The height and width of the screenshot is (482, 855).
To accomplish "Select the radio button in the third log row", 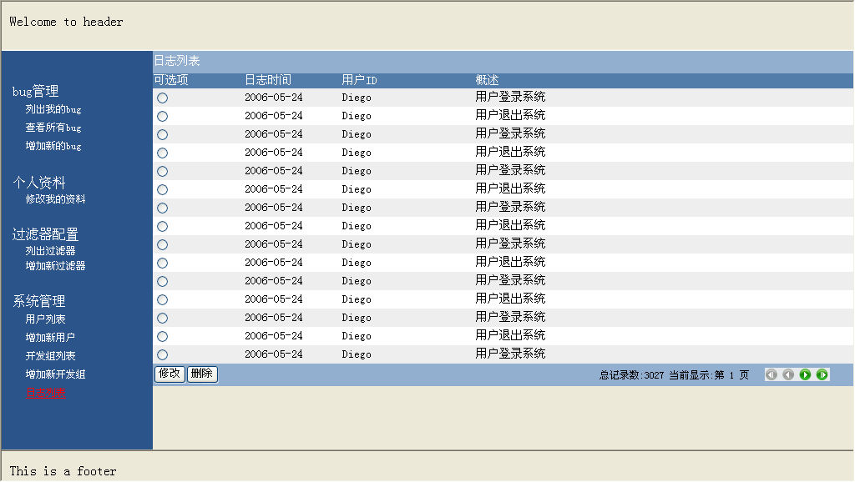I will click(163, 134).
